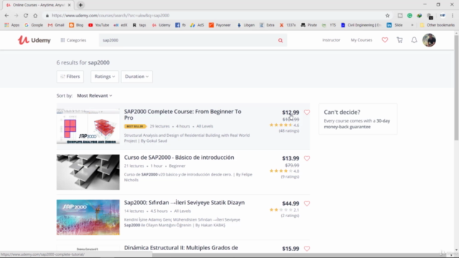Show more bookmarks with the chevron

point(412,25)
